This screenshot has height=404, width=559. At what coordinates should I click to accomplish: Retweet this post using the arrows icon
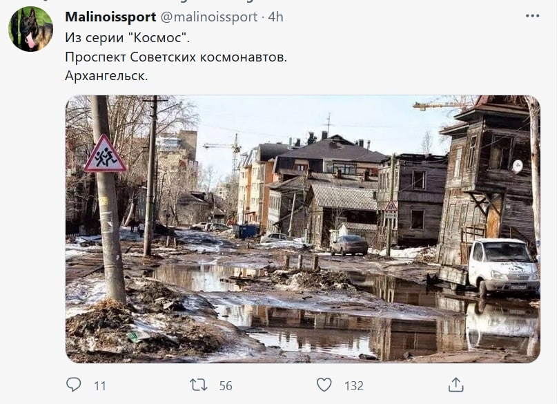[x=198, y=385]
